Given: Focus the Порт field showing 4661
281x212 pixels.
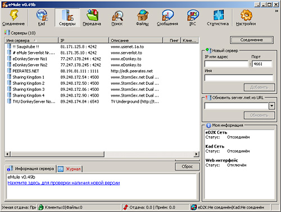Looking at the screenshot, I should [262, 64].
